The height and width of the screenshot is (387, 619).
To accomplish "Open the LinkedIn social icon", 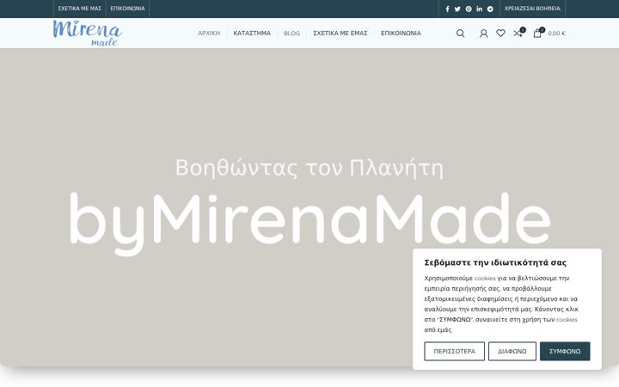I will (479, 9).
